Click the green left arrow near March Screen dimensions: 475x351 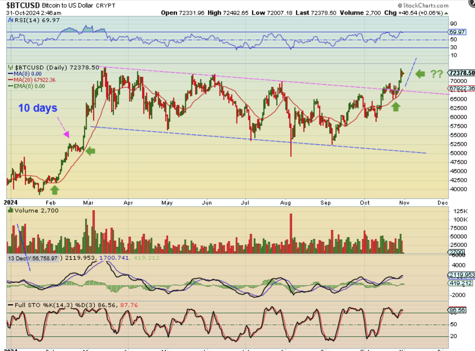[90, 151]
